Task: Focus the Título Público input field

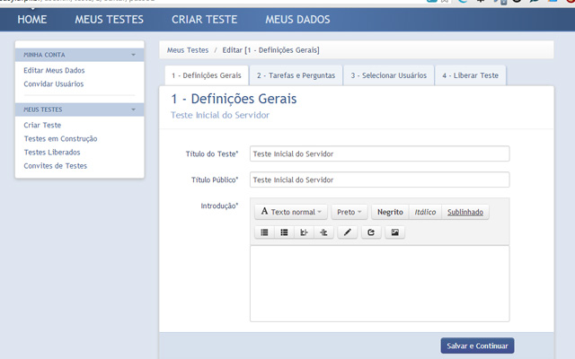Action: 379,179
